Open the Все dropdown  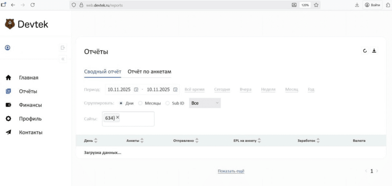tap(205, 103)
